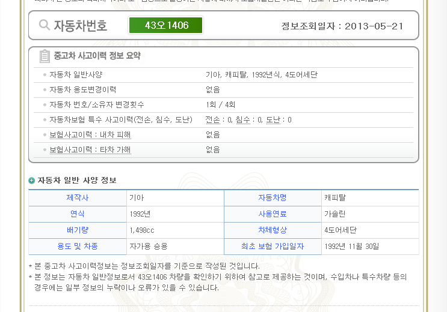Image resolution: width=447 pixels, height=312 pixels.
Task: Click the 4도어세단 cell in the spec table
Action: (370, 230)
